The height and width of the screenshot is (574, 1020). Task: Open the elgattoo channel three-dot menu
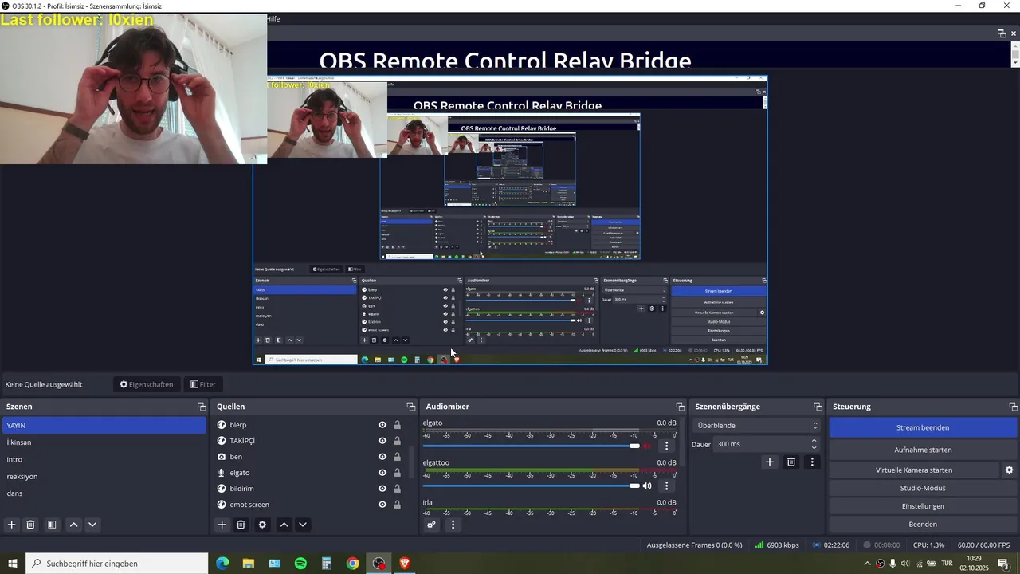667,486
